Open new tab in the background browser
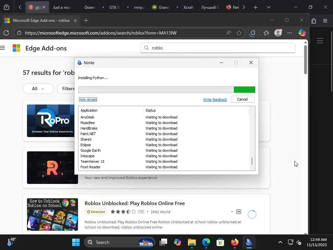The height and width of the screenshot is (250, 333). (256, 7)
